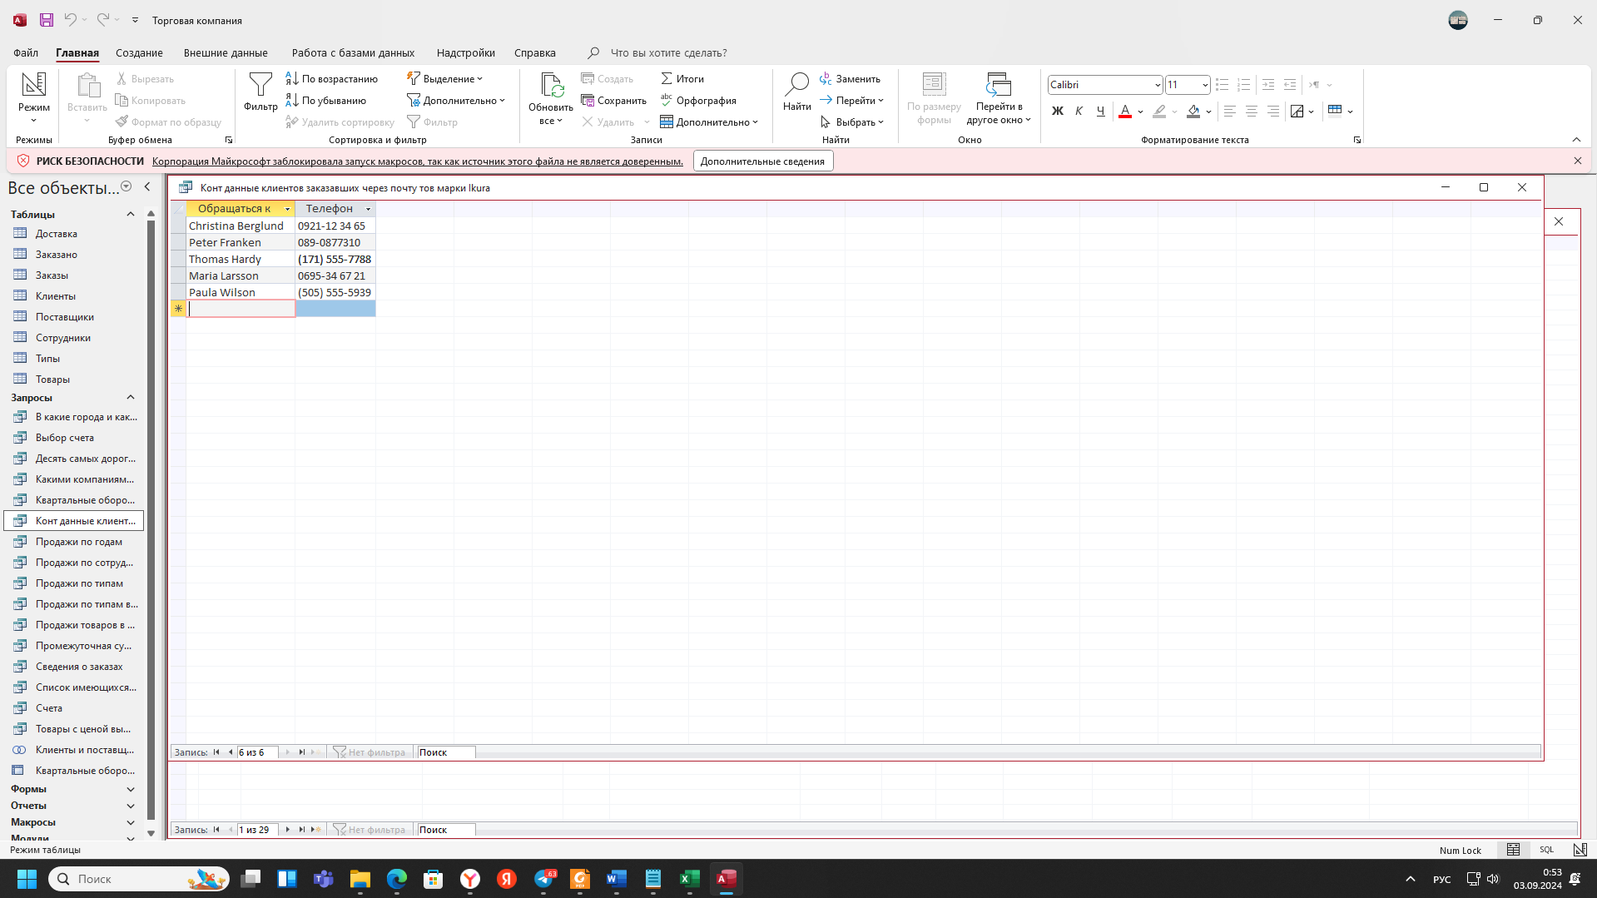Select Thomas Hardy cell

coord(241,259)
